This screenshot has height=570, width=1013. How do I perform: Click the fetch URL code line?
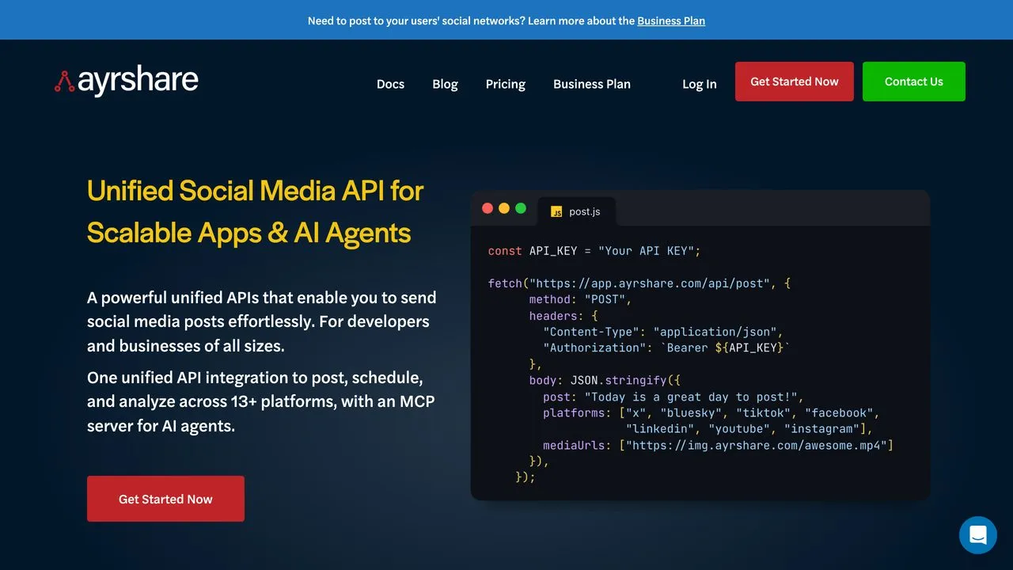click(639, 283)
